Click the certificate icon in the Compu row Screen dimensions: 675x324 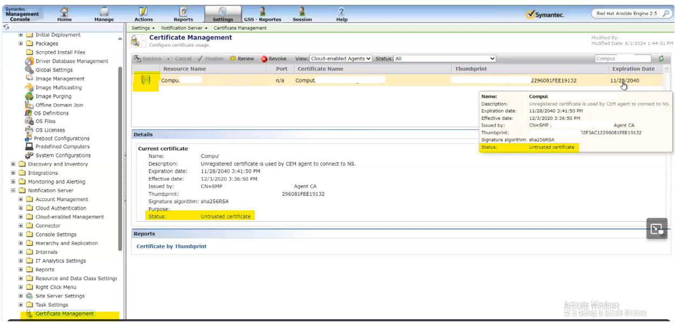click(x=145, y=80)
